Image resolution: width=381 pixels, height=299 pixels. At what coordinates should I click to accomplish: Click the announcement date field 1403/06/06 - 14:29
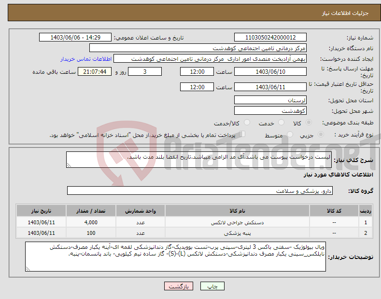75,38
